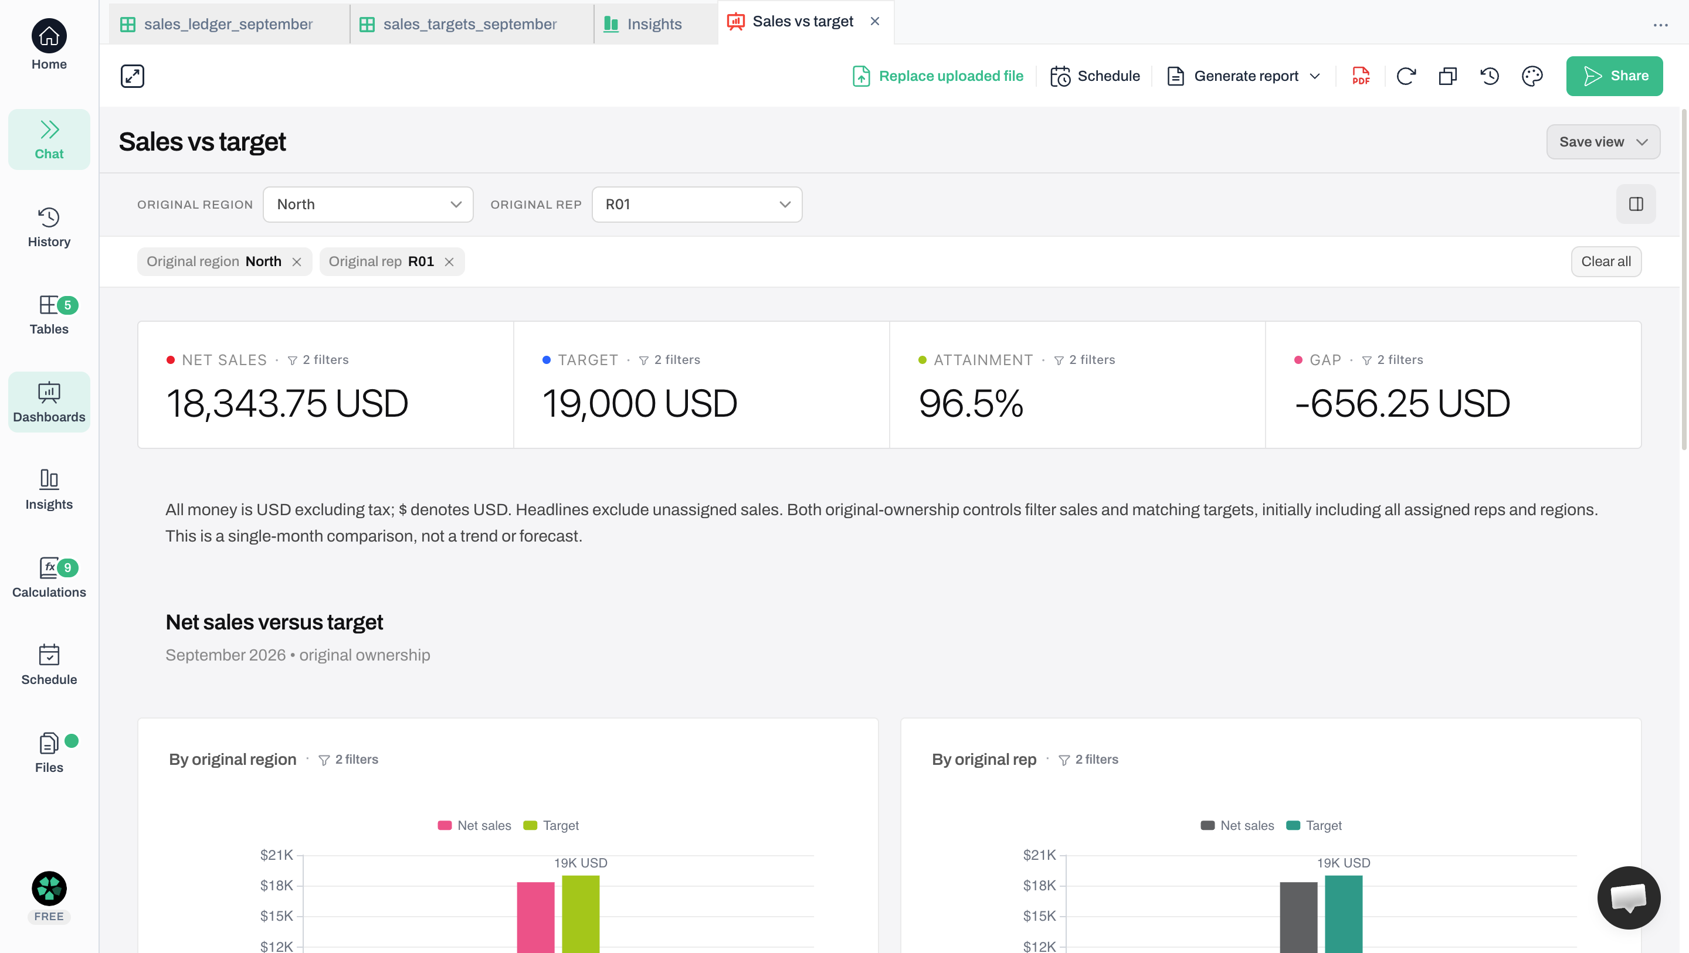1689x953 pixels.
Task: Remove the Original region North filter chip
Action: point(297,261)
